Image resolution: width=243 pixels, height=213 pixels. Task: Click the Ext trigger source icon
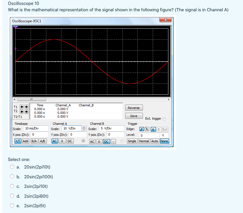(x=165, y=129)
